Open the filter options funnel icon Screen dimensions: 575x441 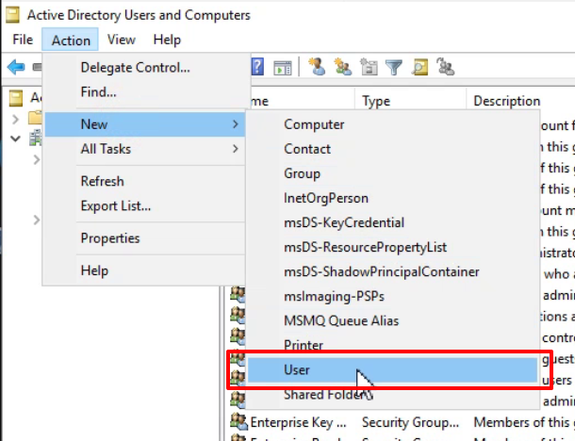pos(394,68)
